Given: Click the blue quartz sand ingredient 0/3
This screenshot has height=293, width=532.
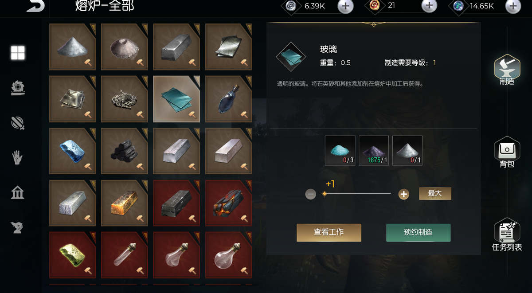Looking at the screenshot, I should pos(340,151).
